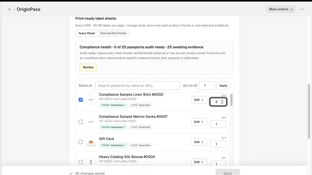Click the Save button
Screen dimensions: 312x175
(227, 172)
